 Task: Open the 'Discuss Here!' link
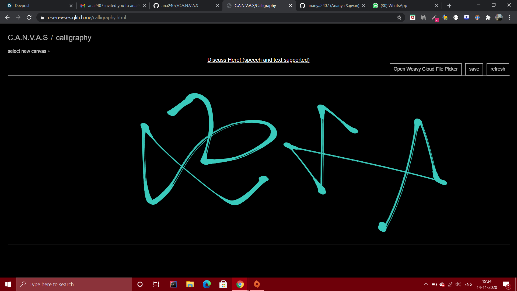point(258,60)
